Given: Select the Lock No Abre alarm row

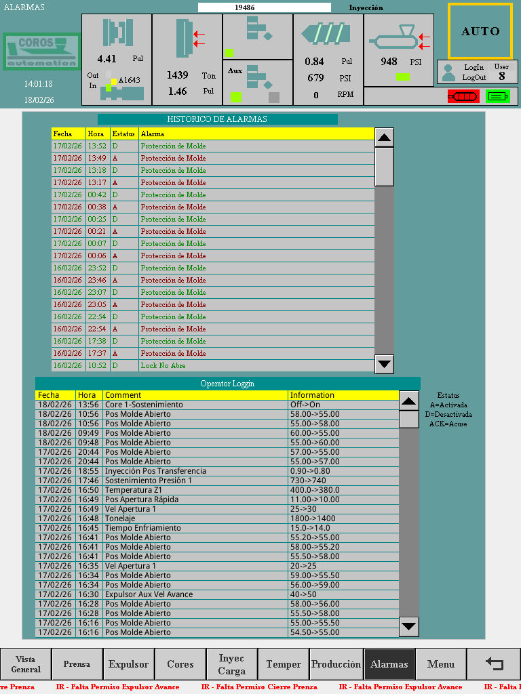Looking at the screenshot, I should tap(213, 365).
